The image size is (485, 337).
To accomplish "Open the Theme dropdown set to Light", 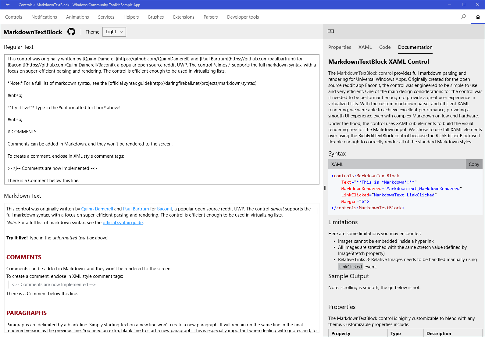I will pyautogui.click(x=114, y=32).
